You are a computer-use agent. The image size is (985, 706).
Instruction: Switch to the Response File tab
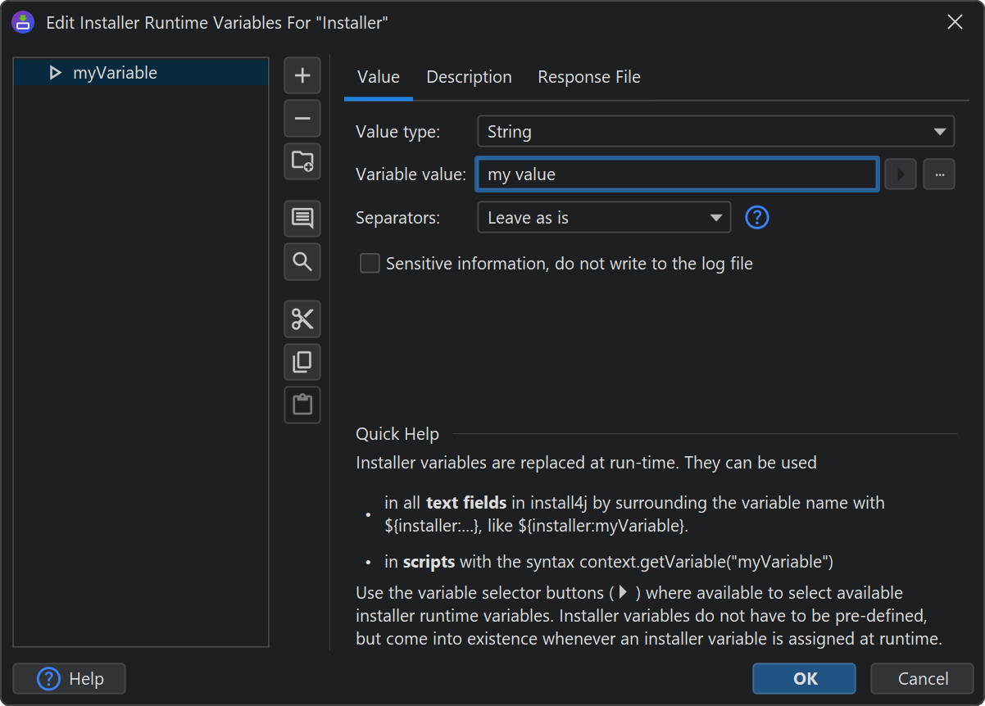pyautogui.click(x=588, y=77)
